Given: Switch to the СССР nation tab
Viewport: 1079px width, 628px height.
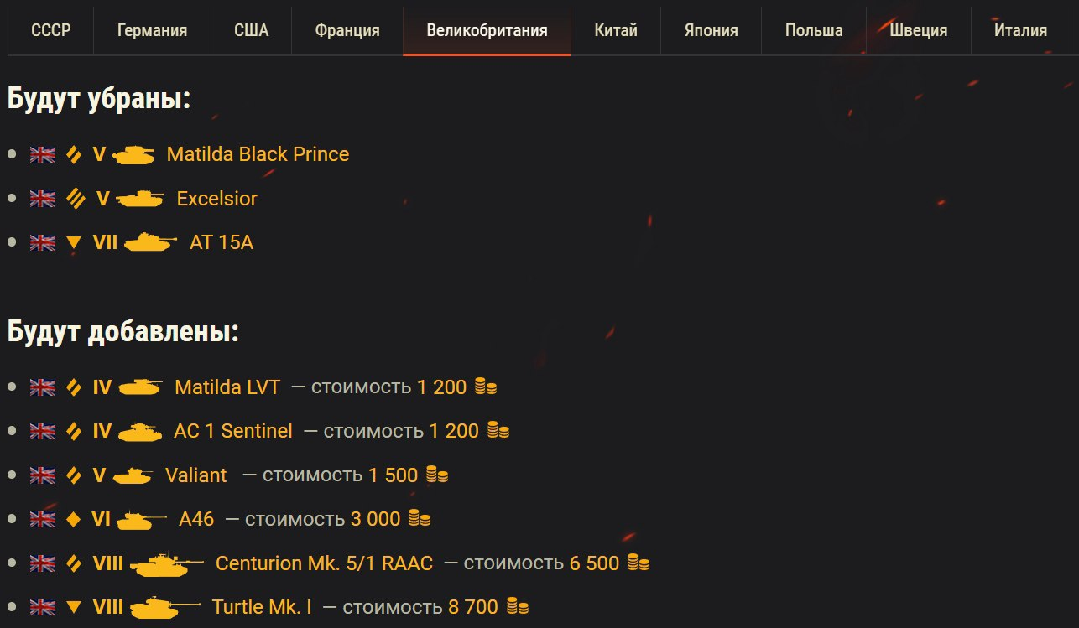Looking at the screenshot, I should click(51, 31).
